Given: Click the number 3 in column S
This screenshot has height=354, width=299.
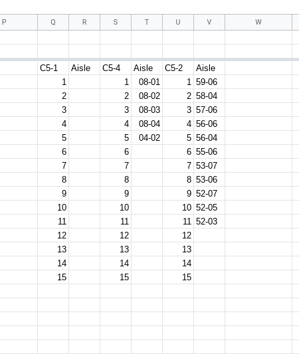Looking at the screenshot, I should (x=116, y=110).
